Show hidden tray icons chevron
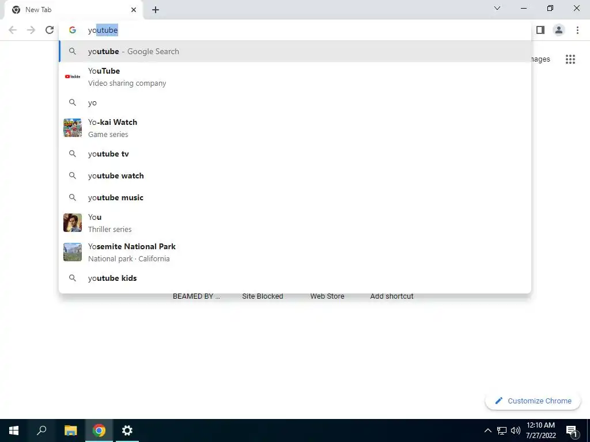The width and height of the screenshot is (590, 442). click(x=487, y=430)
